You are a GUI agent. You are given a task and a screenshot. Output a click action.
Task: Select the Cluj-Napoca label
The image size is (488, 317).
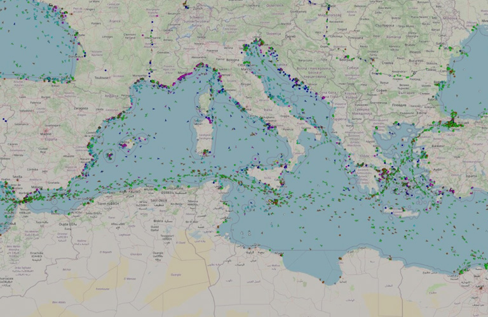[x=384, y=25]
